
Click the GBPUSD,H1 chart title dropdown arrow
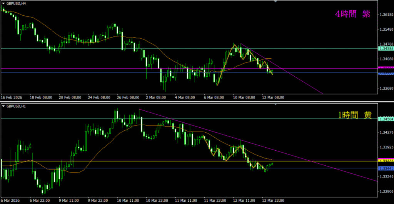click(x=3, y=105)
